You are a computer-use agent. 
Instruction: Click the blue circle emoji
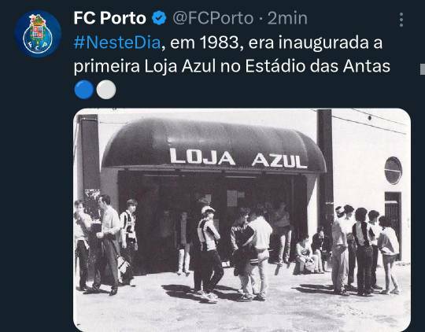(84, 90)
